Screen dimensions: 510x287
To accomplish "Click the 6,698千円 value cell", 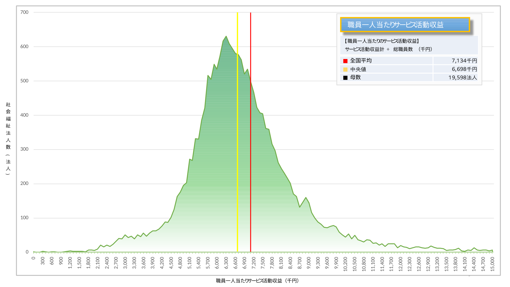I will [464, 69].
